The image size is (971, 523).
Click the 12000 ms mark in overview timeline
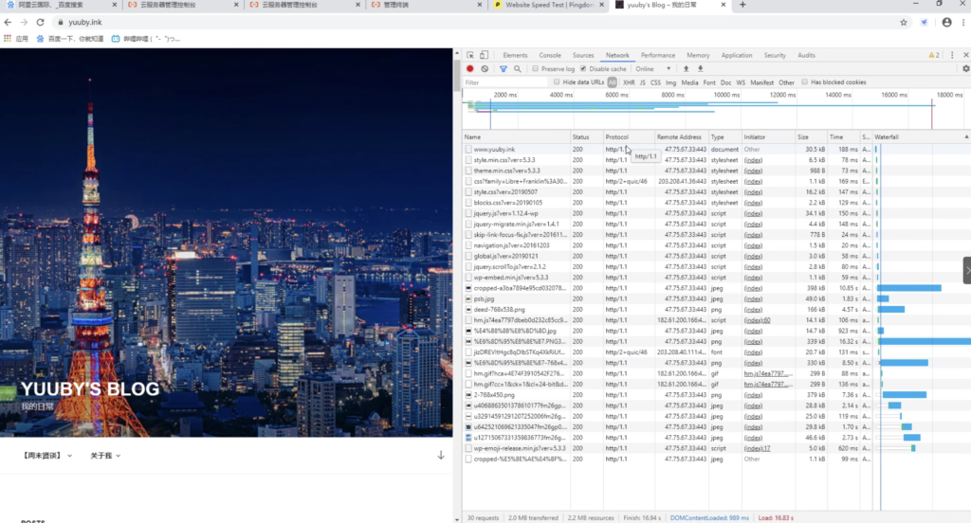point(782,95)
